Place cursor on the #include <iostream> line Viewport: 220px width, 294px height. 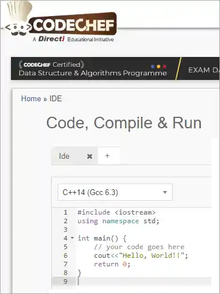116,212
